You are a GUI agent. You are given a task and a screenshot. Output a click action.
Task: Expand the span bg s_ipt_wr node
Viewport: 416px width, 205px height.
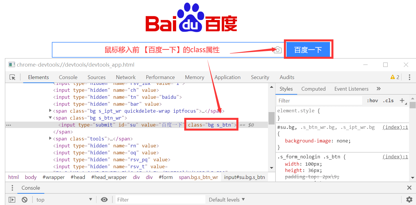click(x=50, y=111)
